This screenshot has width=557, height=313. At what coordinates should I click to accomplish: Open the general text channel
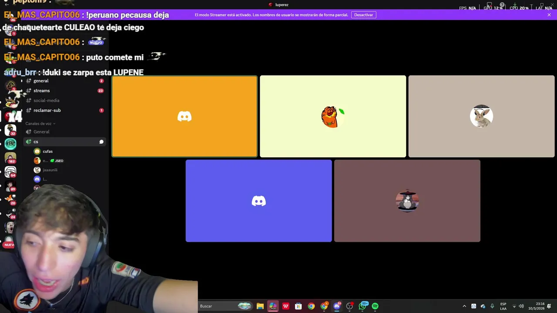point(64,81)
